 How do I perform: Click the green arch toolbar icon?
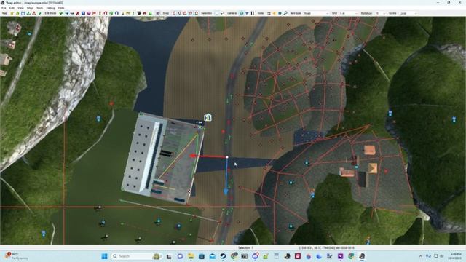tap(111, 13)
